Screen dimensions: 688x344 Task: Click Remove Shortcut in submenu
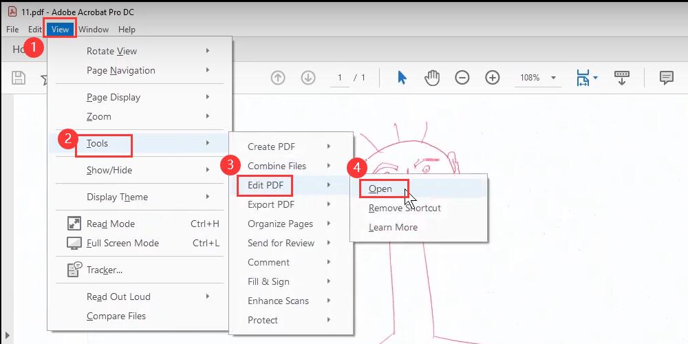(405, 208)
